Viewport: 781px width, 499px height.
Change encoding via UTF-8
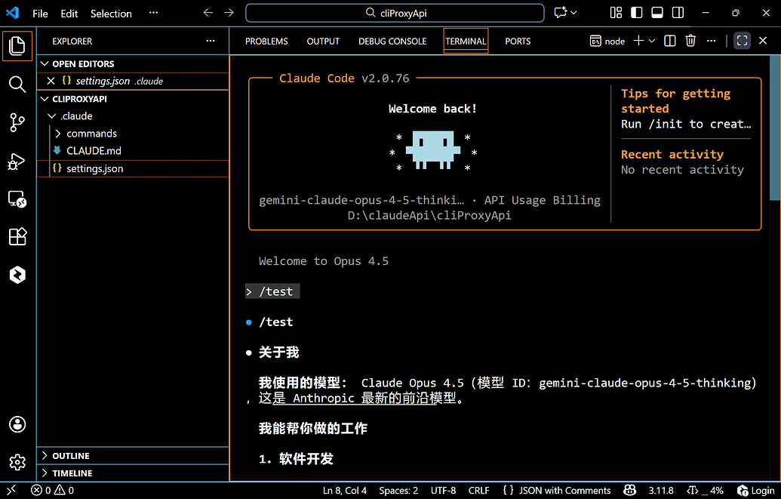pyautogui.click(x=443, y=491)
